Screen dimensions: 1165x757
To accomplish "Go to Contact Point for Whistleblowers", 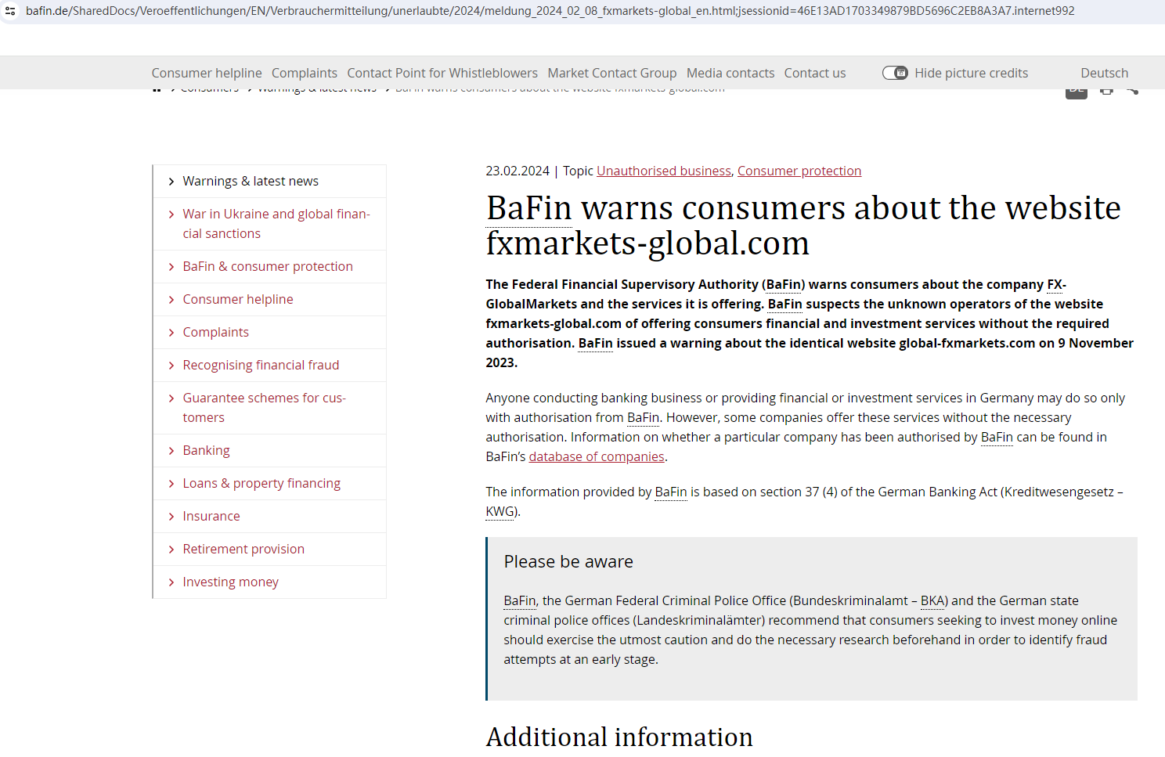I will [x=442, y=73].
